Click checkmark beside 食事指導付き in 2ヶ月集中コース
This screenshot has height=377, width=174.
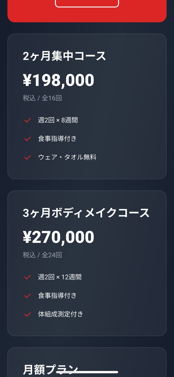pyautogui.click(x=28, y=139)
